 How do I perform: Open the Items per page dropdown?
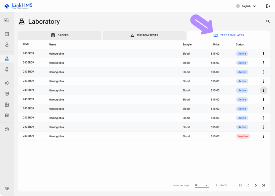(x=201, y=185)
